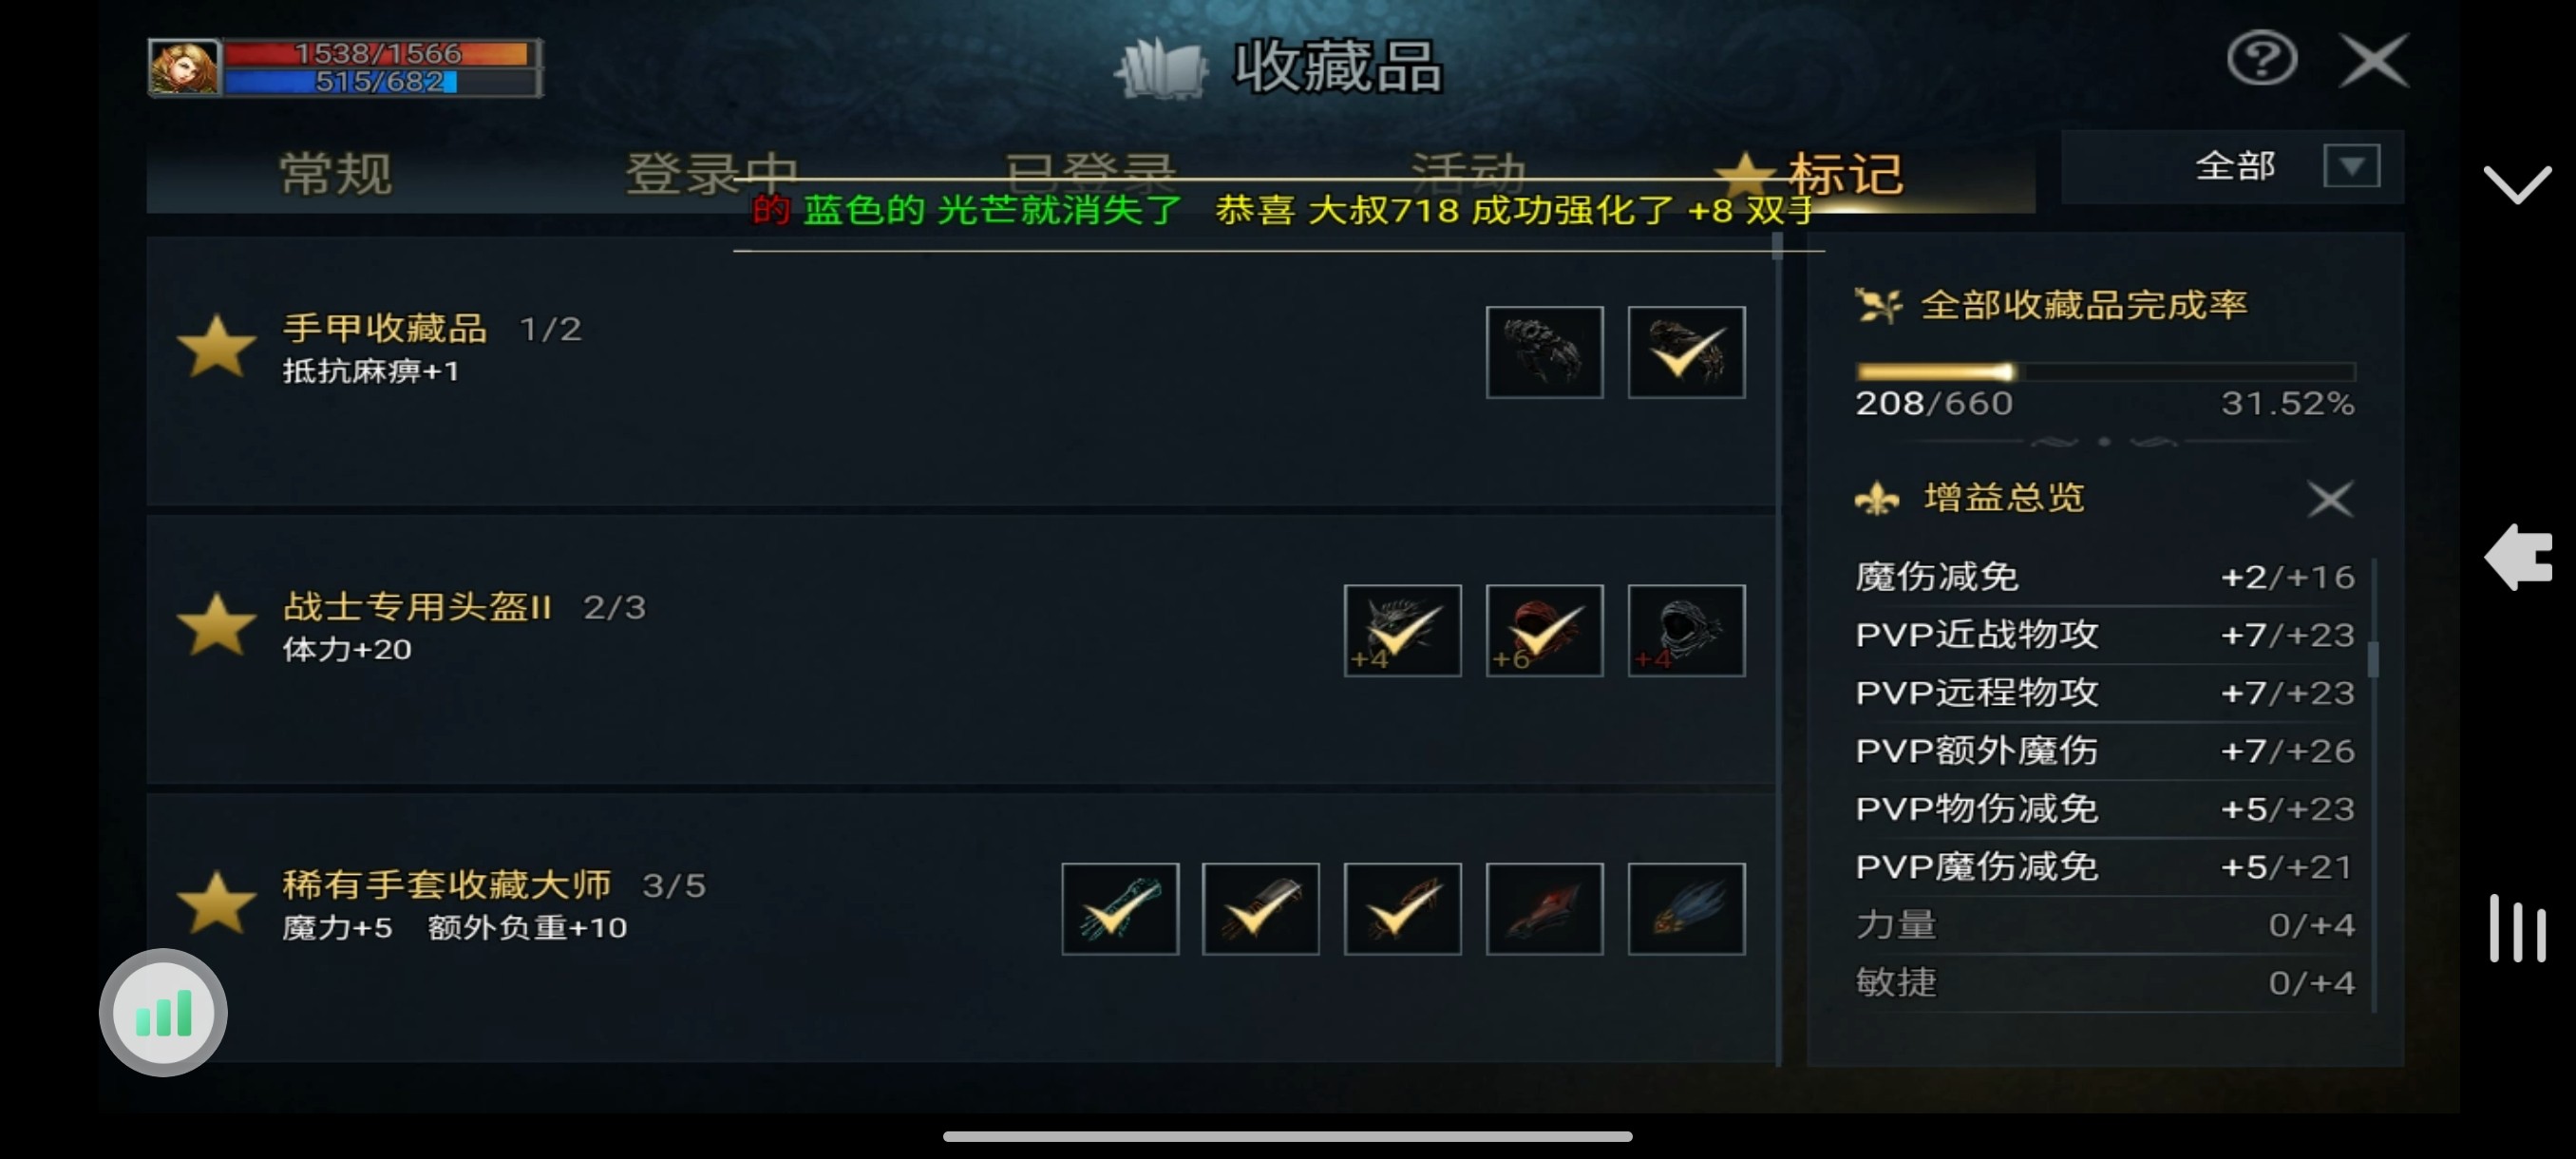Click the player avatar portrait
This screenshot has height=1159, width=2576.
coord(184,67)
